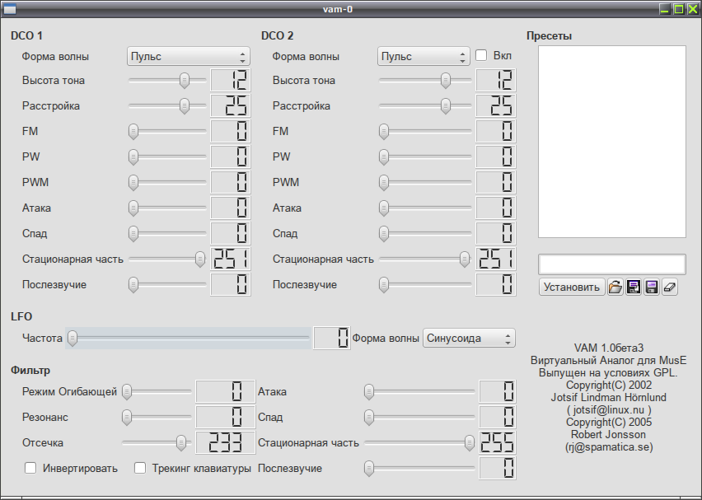
Task: Click the LFO Частота value display 0
Action: (x=332, y=339)
